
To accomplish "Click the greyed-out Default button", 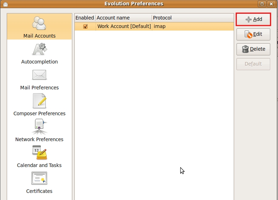I will (253, 64).
